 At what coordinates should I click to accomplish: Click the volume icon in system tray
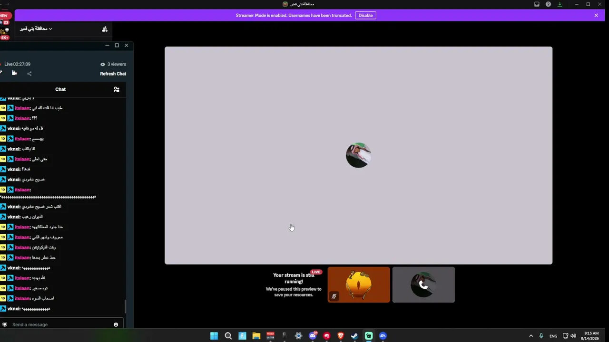pyautogui.click(x=573, y=336)
